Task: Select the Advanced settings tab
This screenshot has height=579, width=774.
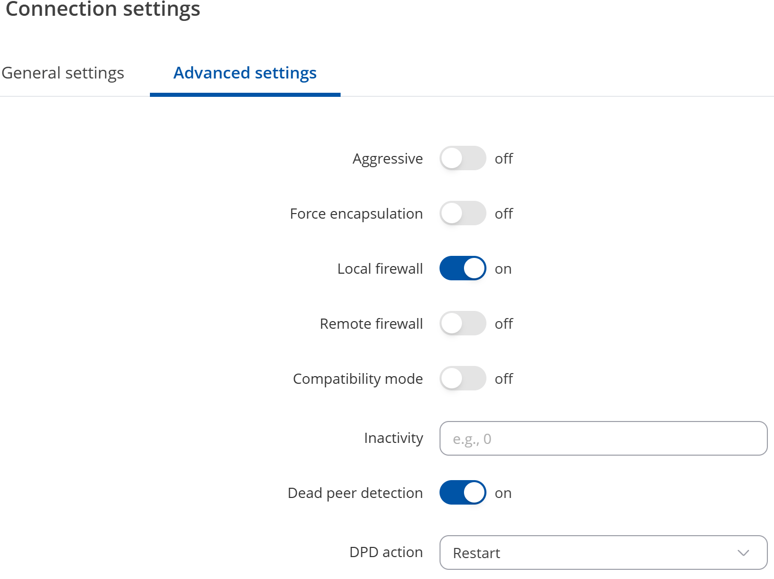Action: 245,73
